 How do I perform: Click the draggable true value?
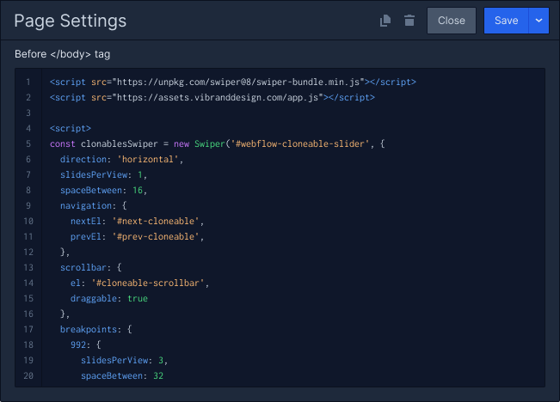[x=138, y=299]
